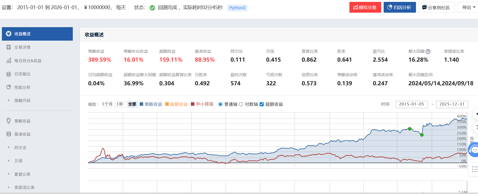478x194 pixels.
Task: Open the chart end date 2025-12-31 picker
Action: coord(452,104)
